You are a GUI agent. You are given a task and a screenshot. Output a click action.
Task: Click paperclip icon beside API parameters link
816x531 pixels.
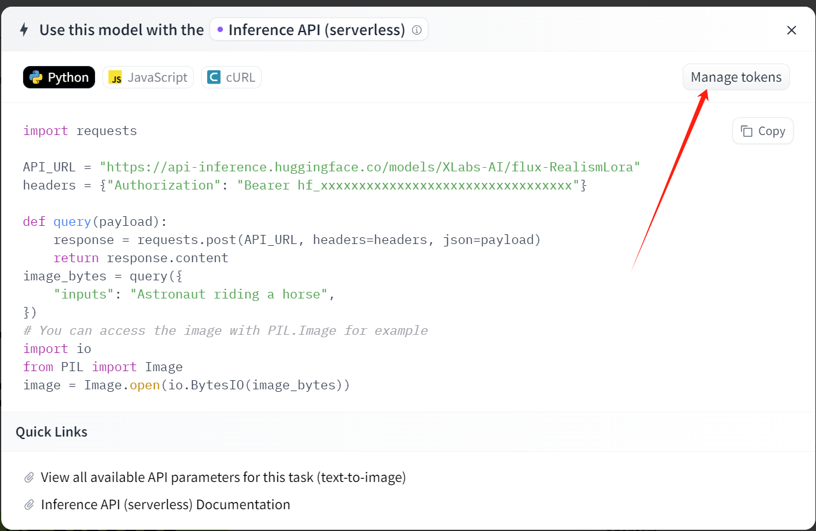tap(28, 478)
